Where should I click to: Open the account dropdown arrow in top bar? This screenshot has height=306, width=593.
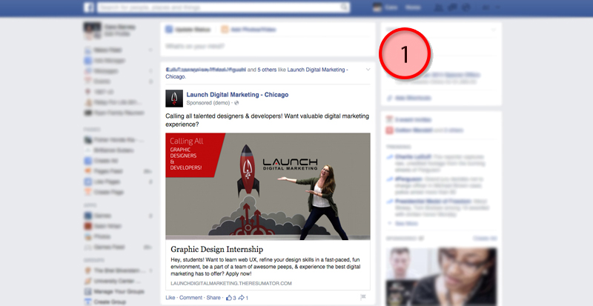click(497, 7)
